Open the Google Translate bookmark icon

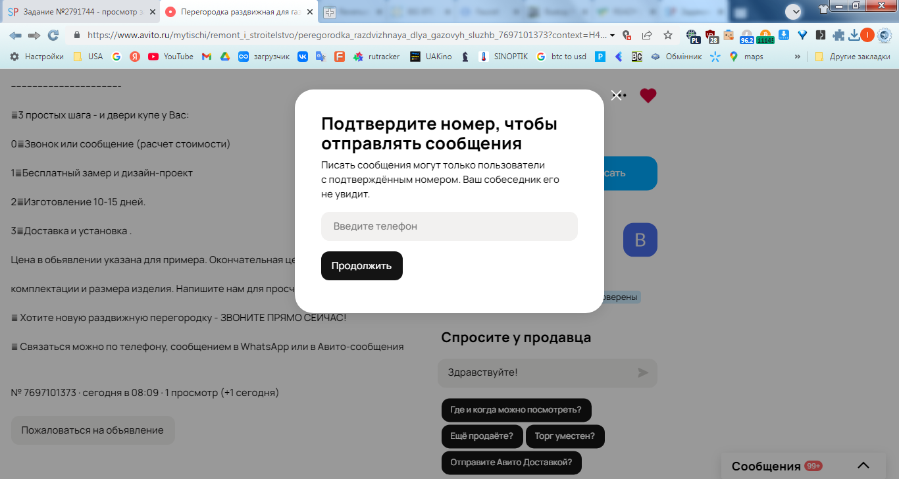(x=321, y=57)
